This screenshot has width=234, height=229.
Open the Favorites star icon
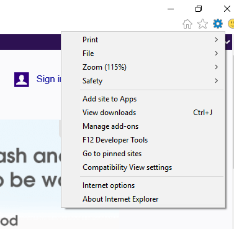click(202, 24)
